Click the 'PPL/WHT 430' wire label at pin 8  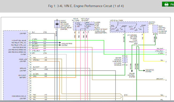pyautogui.click(x=39, y=48)
